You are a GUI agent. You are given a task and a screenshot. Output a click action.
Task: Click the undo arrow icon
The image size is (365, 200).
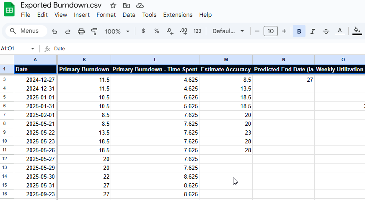(54, 31)
